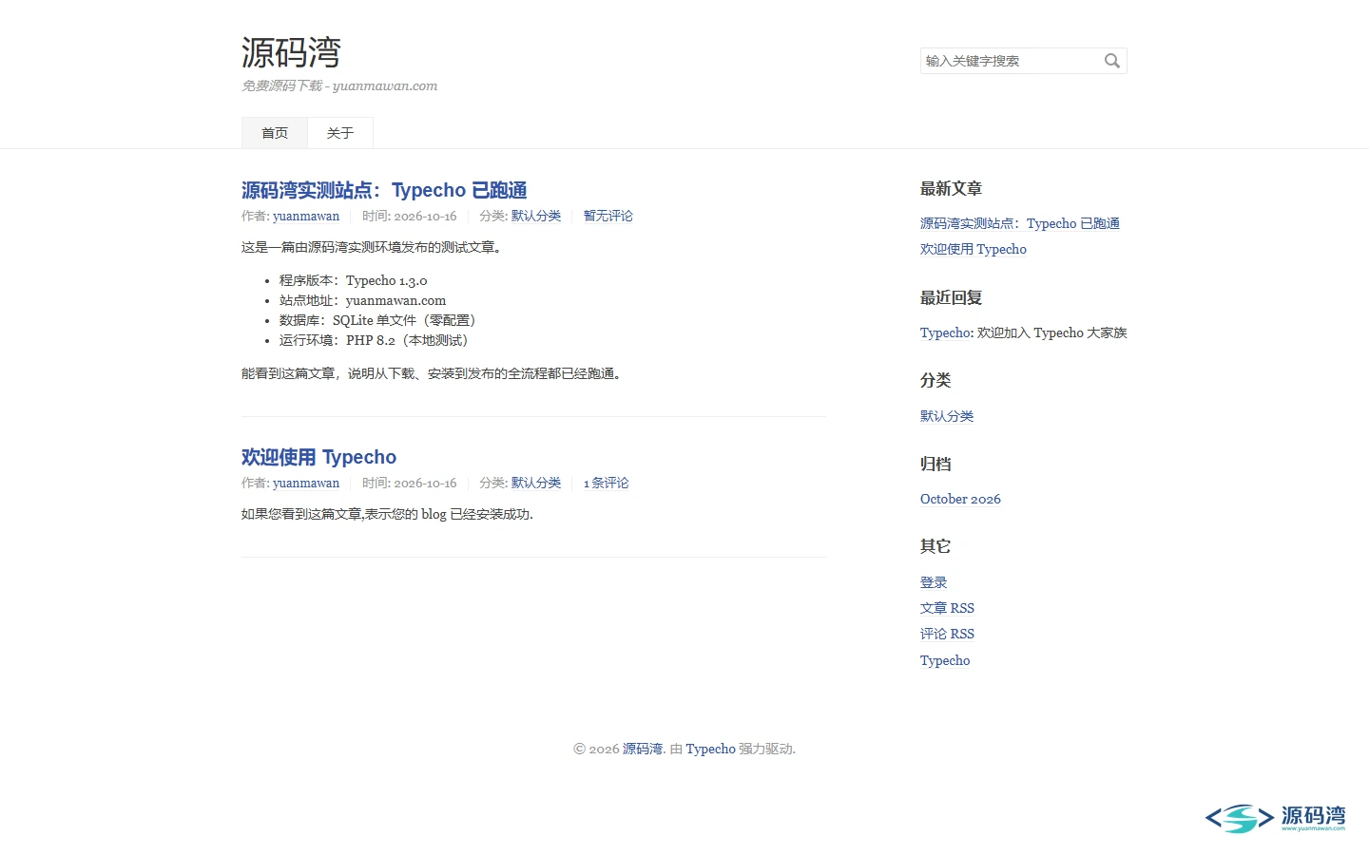Click the tagline 免费源码下载 - yuanmawan.com
The width and height of the screenshot is (1369, 855).
tap(339, 85)
